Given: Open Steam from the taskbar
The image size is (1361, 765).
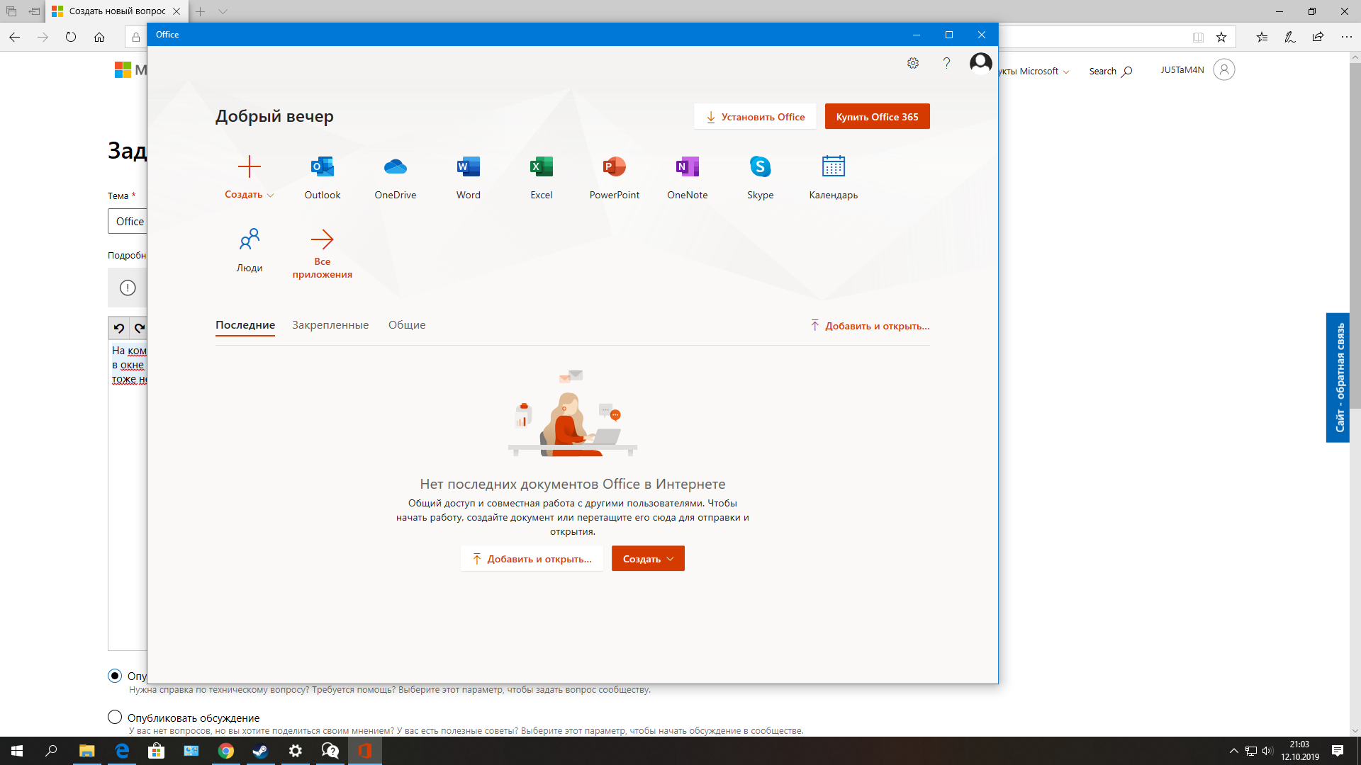Looking at the screenshot, I should click(261, 751).
